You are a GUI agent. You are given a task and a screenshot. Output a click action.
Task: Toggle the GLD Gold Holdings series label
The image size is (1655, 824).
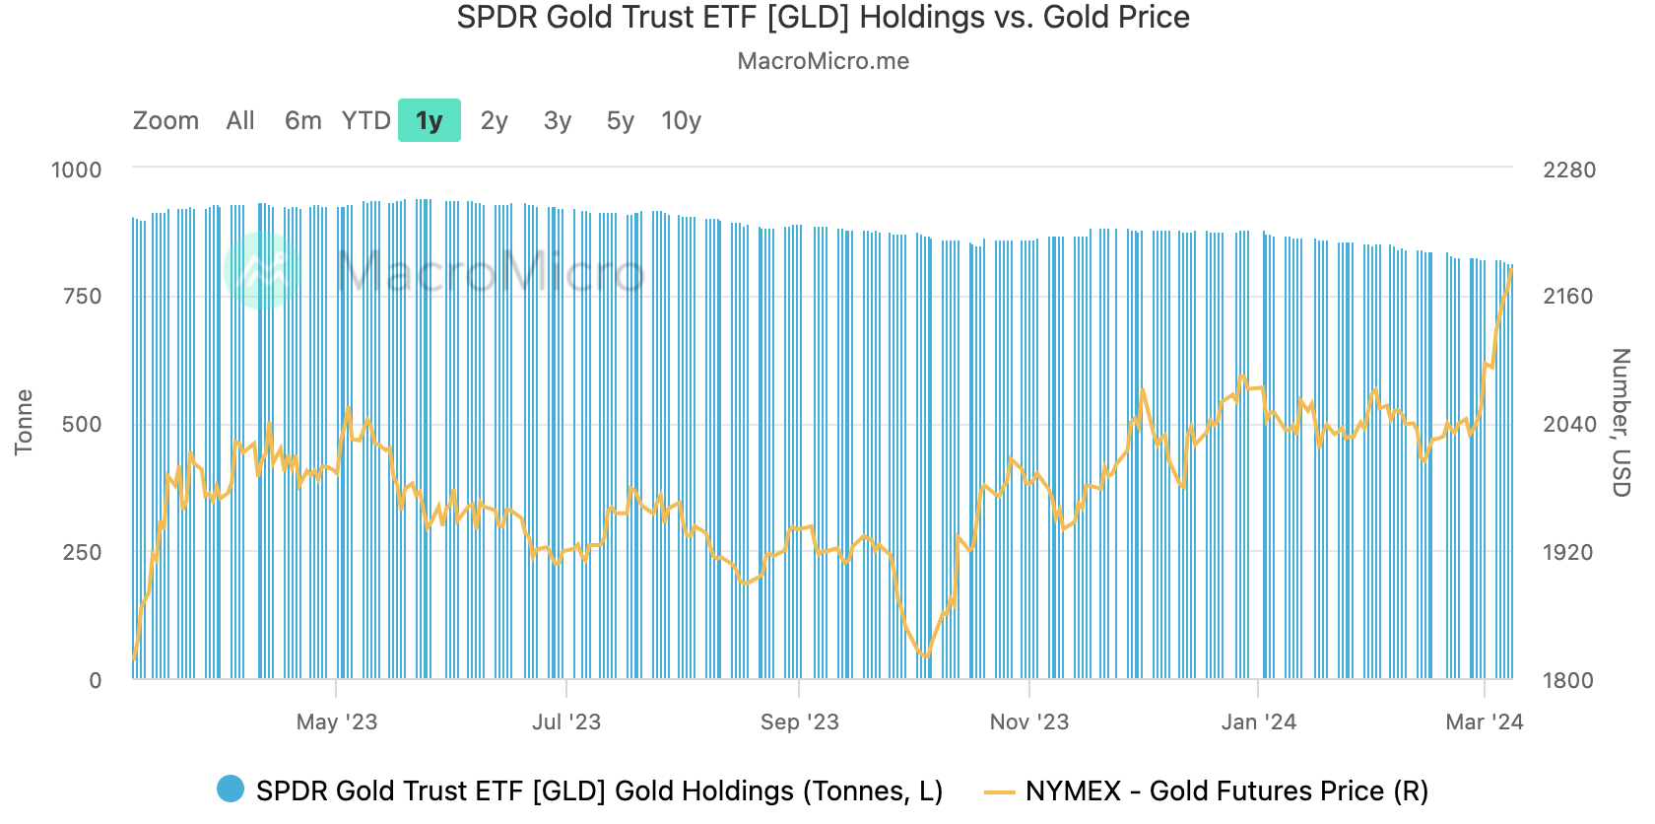[599, 790]
